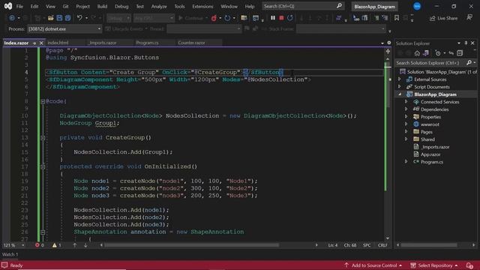The width and height of the screenshot is (480, 270).
Task: Click Sync with Active Document icon
Action: pyautogui.click(x=451, y=53)
